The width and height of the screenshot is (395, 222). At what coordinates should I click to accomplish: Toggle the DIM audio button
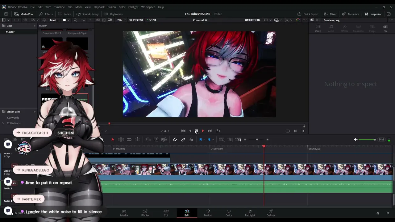(381, 140)
